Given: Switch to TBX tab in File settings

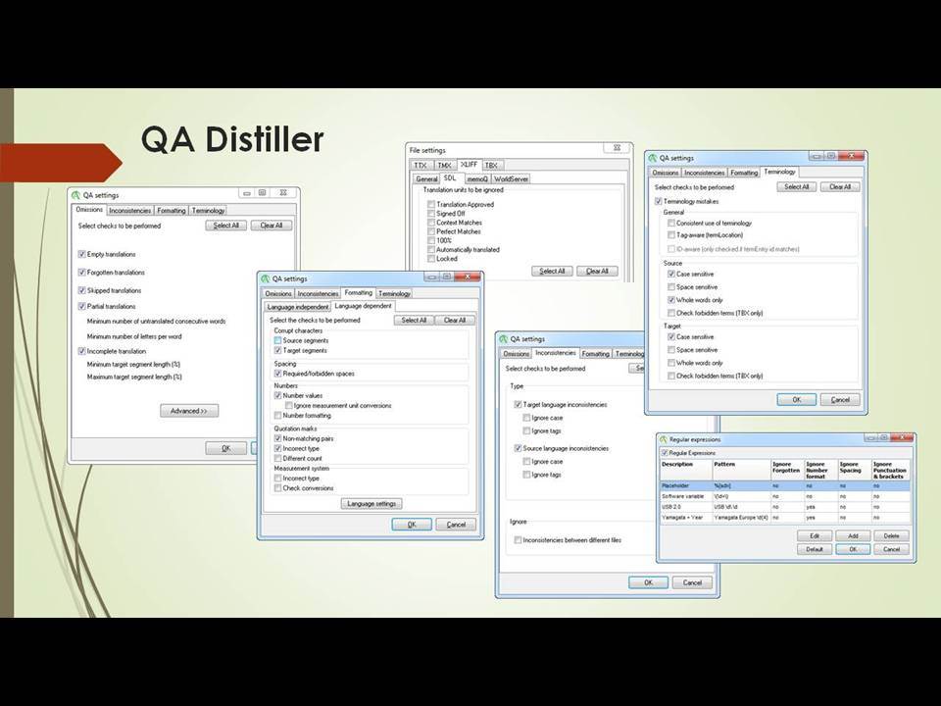Looking at the screenshot, I should click(x=491, y=165).
